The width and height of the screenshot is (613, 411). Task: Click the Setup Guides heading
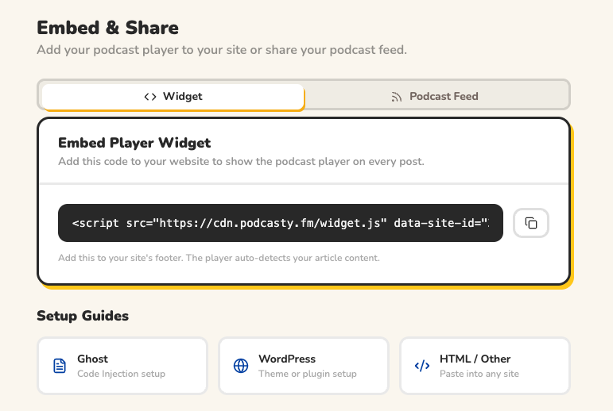[83, 316]
